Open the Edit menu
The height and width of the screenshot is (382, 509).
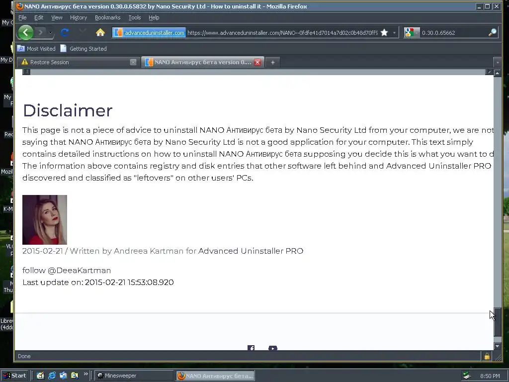click(39, 17)
